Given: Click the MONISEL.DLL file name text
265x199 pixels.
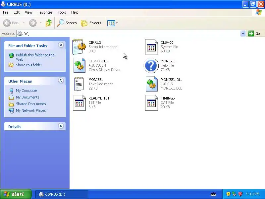Looking at the screenshot, I should point(171,80).
